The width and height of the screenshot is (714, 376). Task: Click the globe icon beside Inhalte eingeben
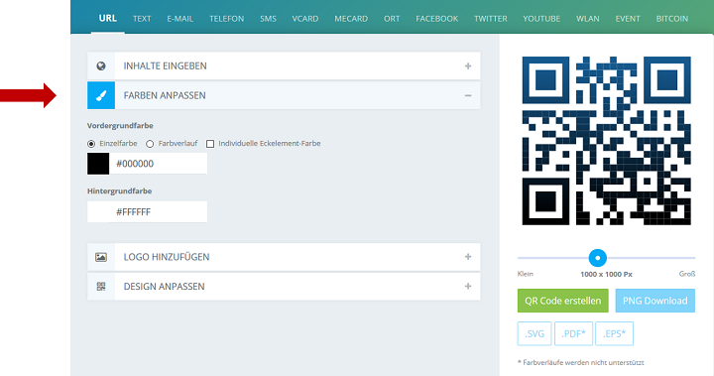[x=101, y=66]
